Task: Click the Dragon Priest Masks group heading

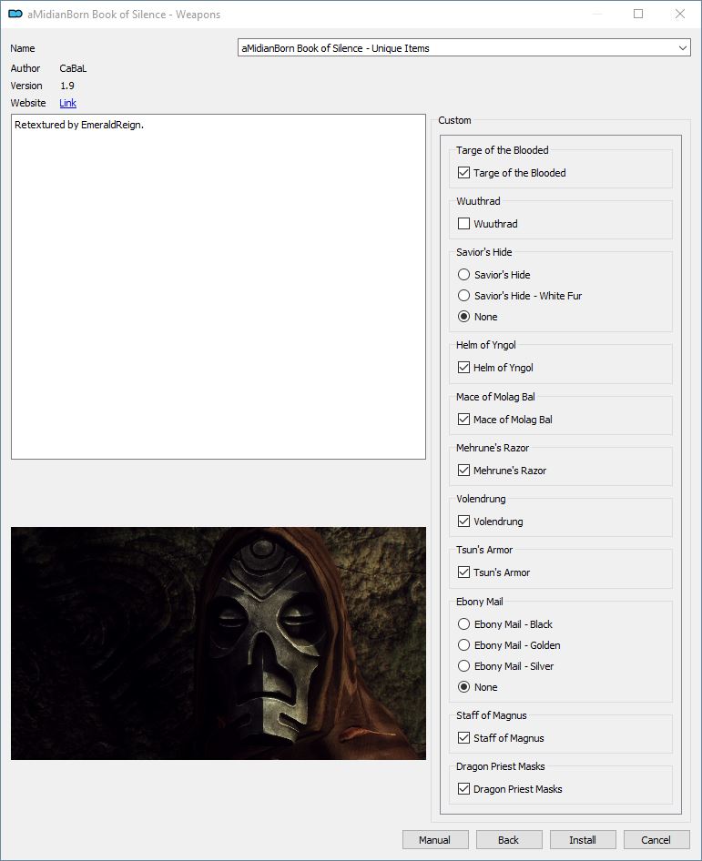Action: coord(501,766)
